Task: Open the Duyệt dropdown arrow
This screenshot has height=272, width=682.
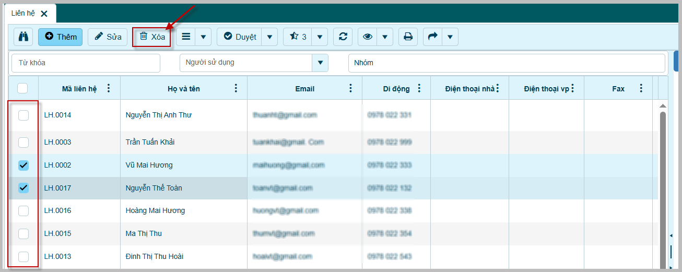Action: tap(269, 37)
